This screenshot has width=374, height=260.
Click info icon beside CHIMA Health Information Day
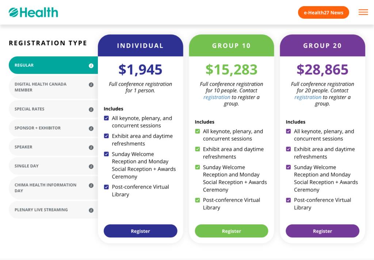point(91,186)
